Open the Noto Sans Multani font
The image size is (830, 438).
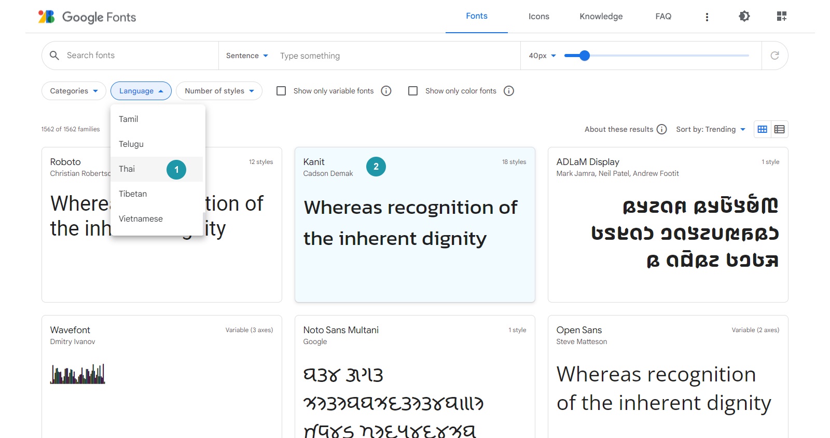click(414, 376)
